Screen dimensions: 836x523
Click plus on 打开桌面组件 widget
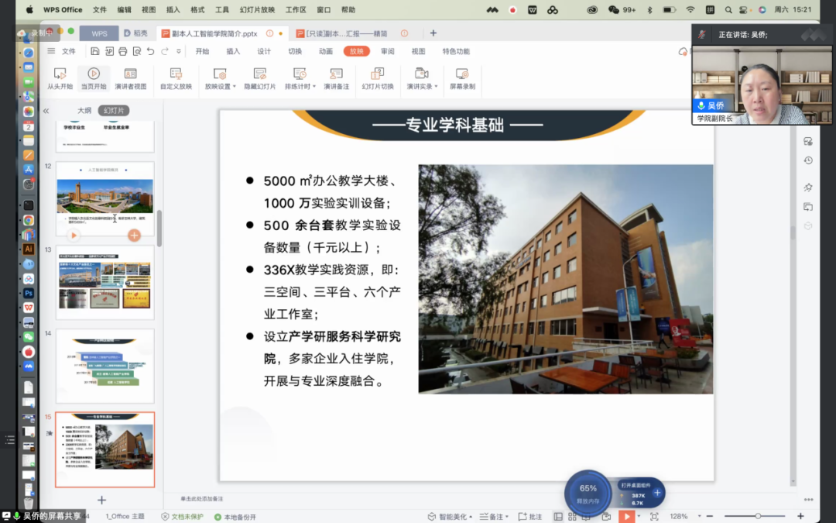pos(657,493)
